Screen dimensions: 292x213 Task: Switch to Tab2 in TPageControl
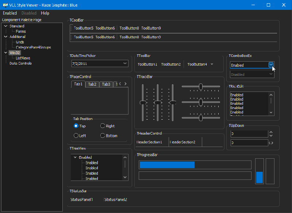(x=92, y=84)
